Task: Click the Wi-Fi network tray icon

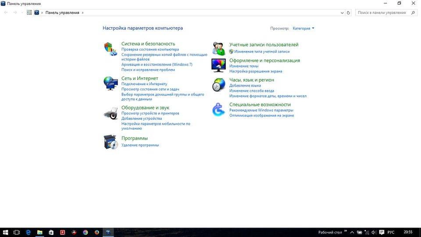Action: coord(367,233)
